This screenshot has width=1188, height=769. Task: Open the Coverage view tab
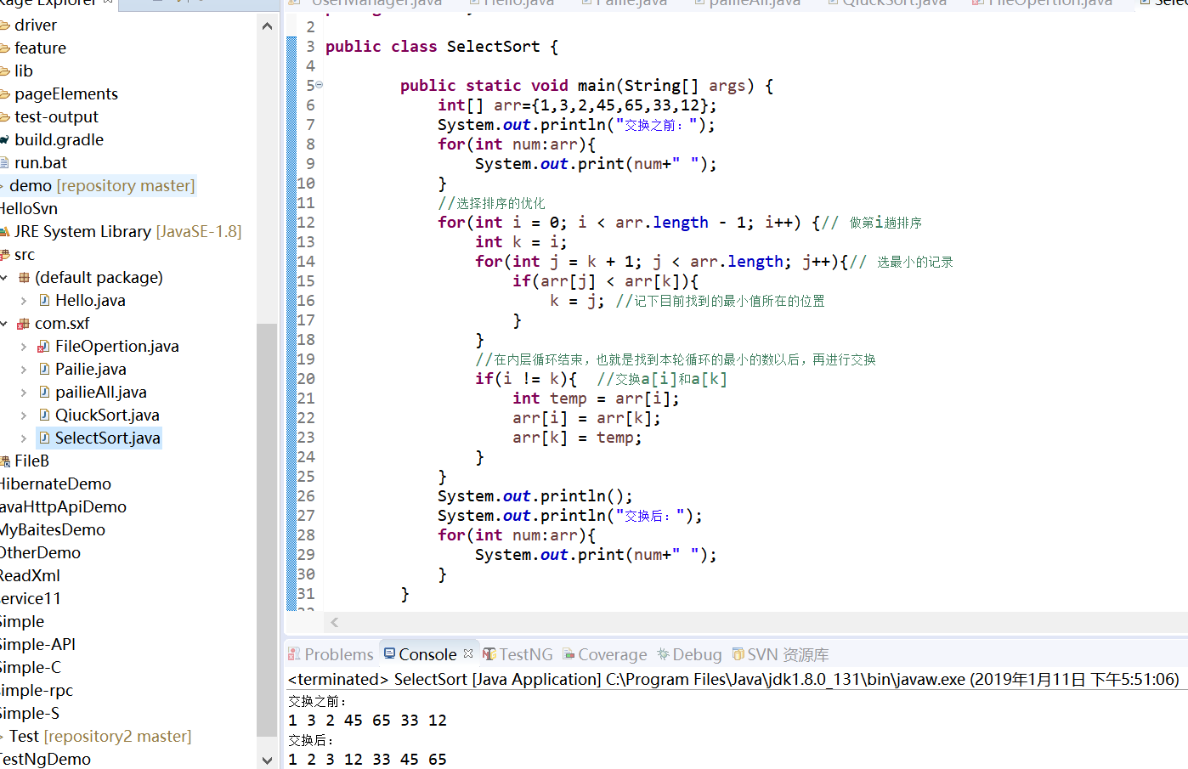604,654
